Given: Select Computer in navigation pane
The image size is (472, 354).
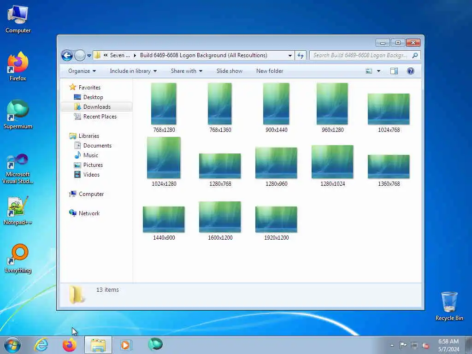Looking at the screenshot, I should 91,194.
